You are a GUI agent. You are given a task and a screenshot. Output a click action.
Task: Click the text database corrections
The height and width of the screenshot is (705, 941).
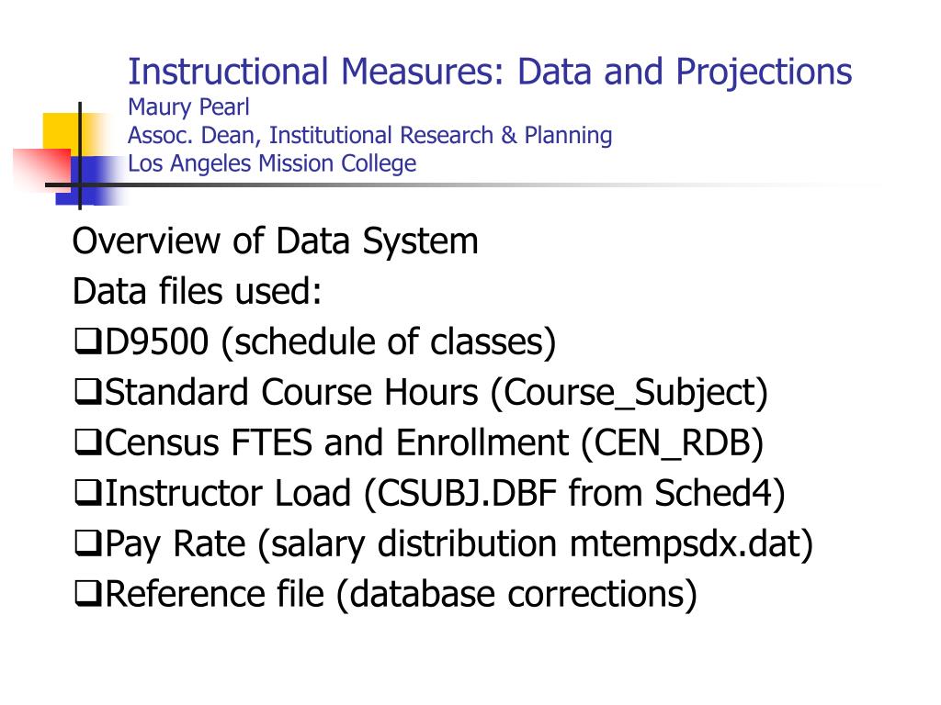[516, 594]
